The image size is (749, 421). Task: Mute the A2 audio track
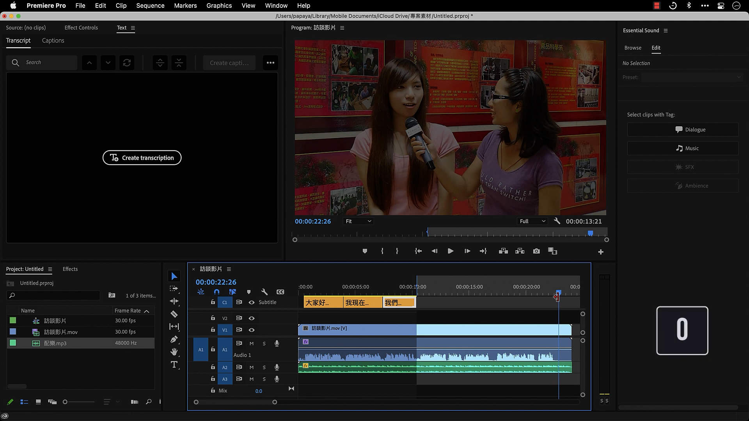click(x=252, y=367)
